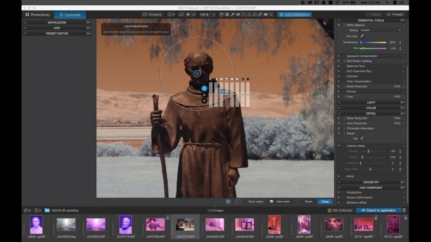
Task: Expand Selective Tone settings
Action: pos(339,66)
